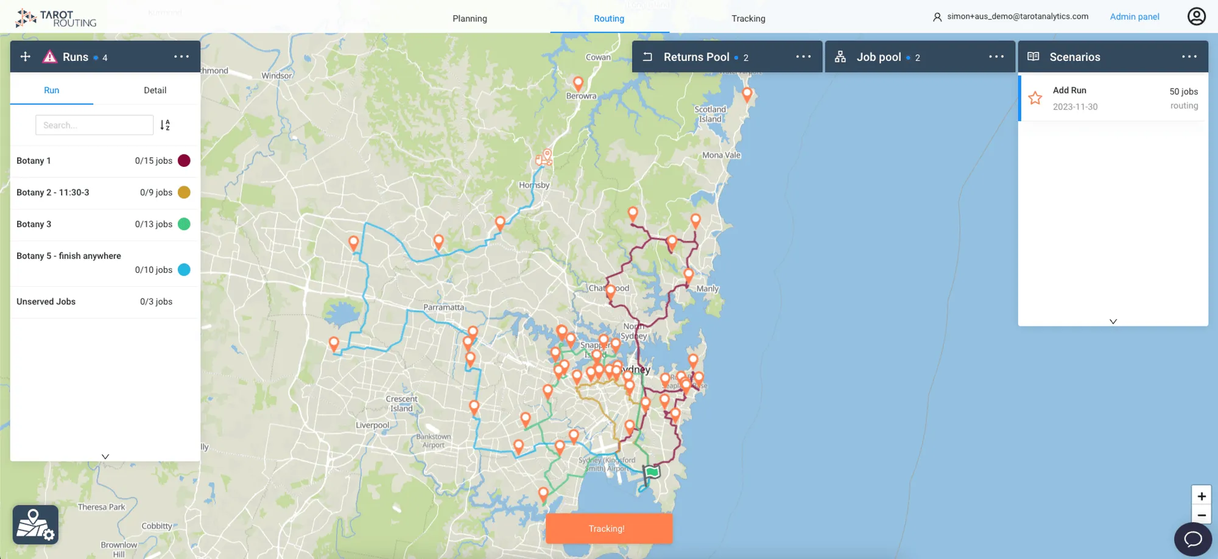Star the Add Run scenario
This screenshot has height=559, width=1218.
coord(1035,98)
